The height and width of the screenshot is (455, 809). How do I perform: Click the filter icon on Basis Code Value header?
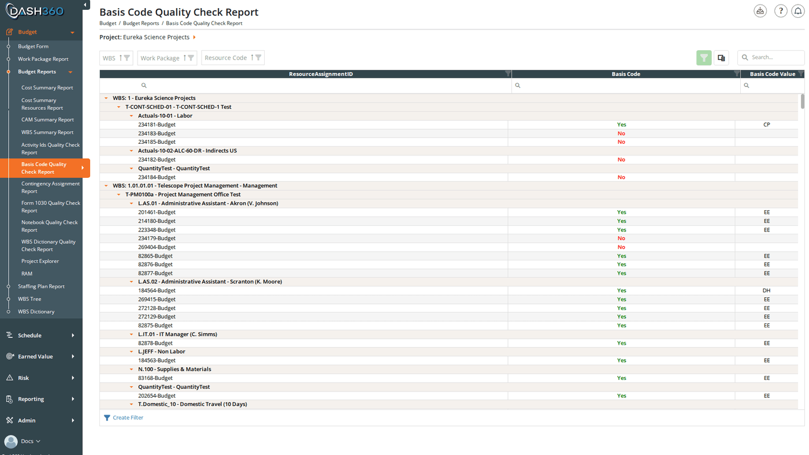(x=801, y=74)
